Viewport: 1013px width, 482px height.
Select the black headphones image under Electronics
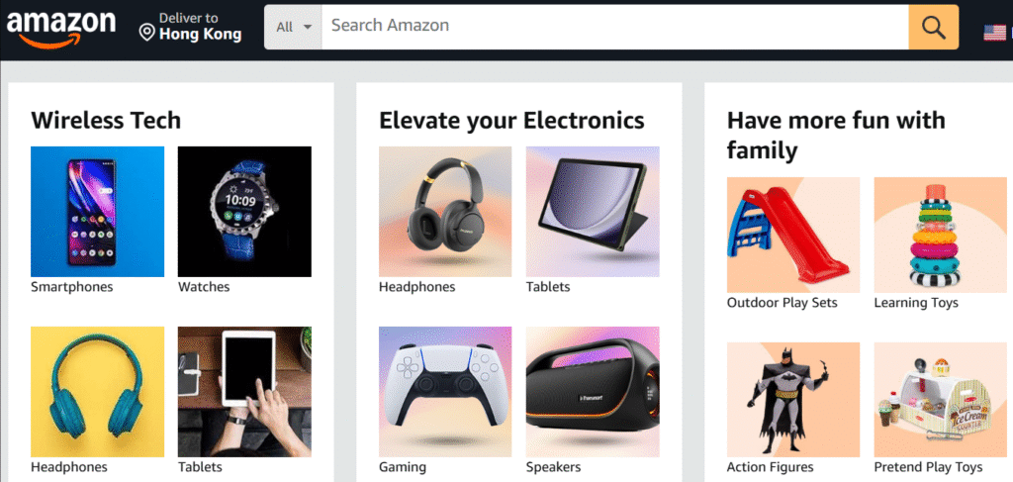(x=445, y=212)
